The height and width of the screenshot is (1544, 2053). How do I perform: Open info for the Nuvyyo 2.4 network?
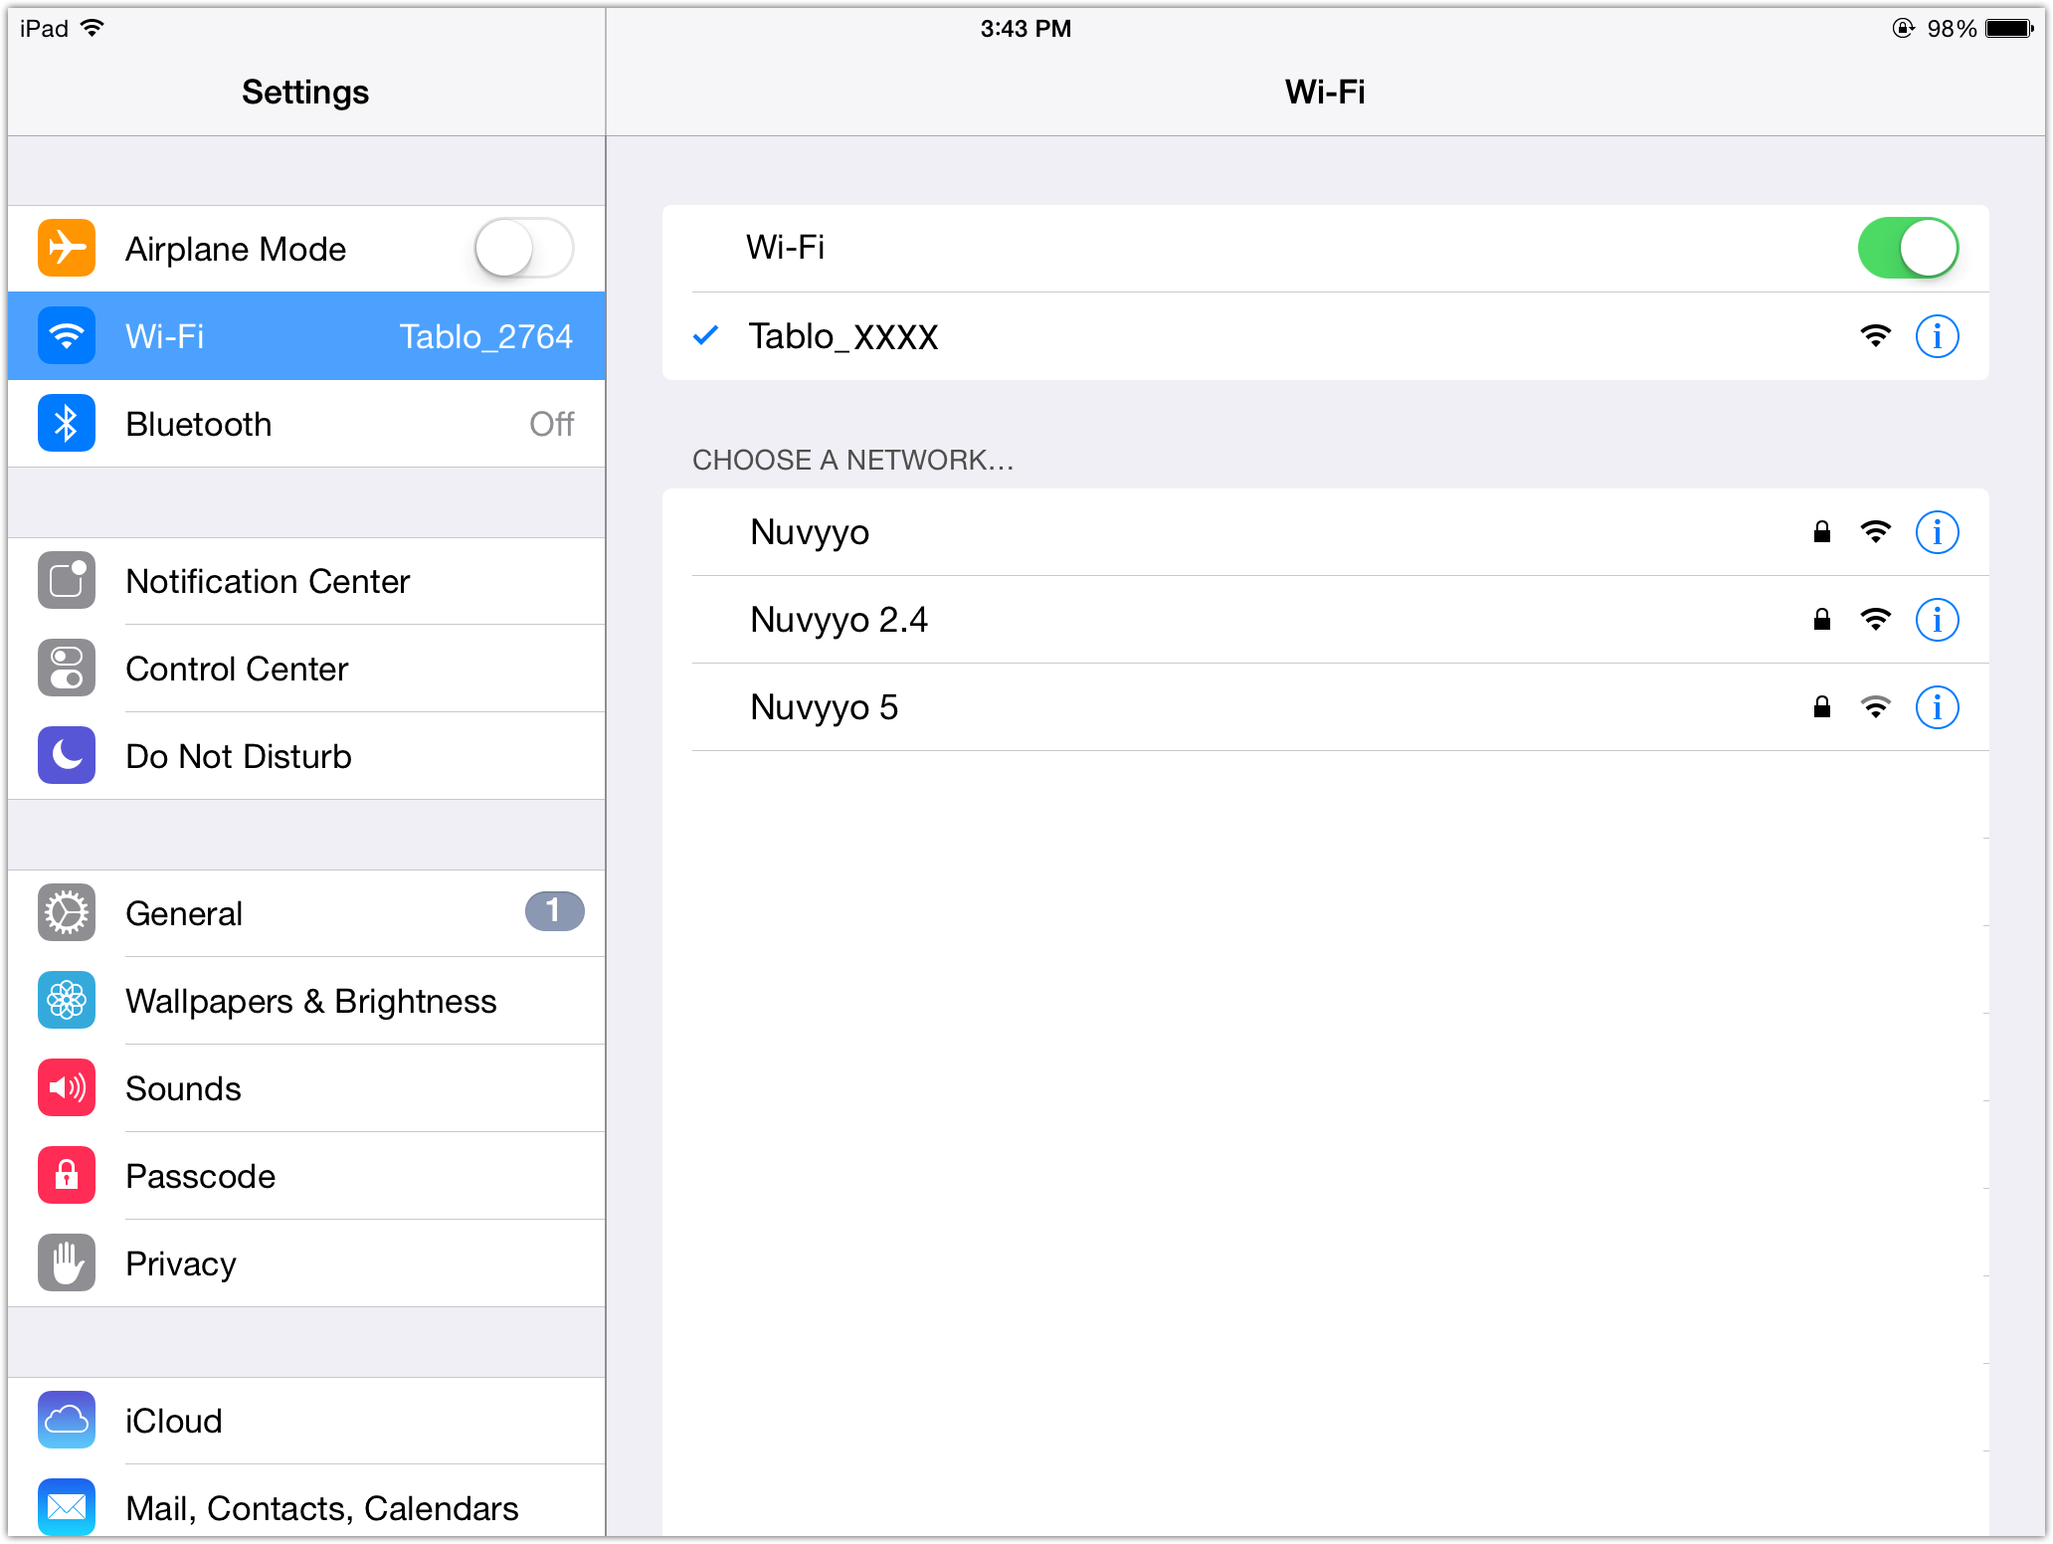(1937, 620)
